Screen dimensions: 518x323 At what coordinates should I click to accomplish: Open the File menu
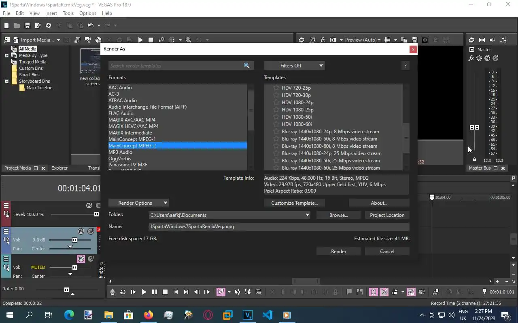tap(6, 13)
